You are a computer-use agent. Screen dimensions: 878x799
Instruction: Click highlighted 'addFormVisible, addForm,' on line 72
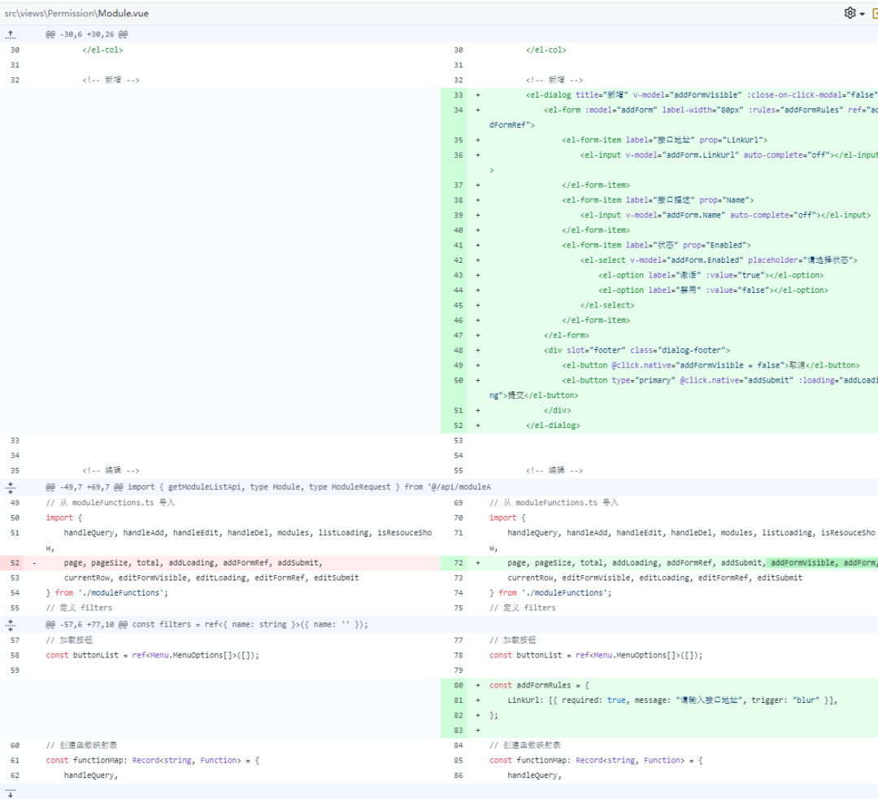823,562
